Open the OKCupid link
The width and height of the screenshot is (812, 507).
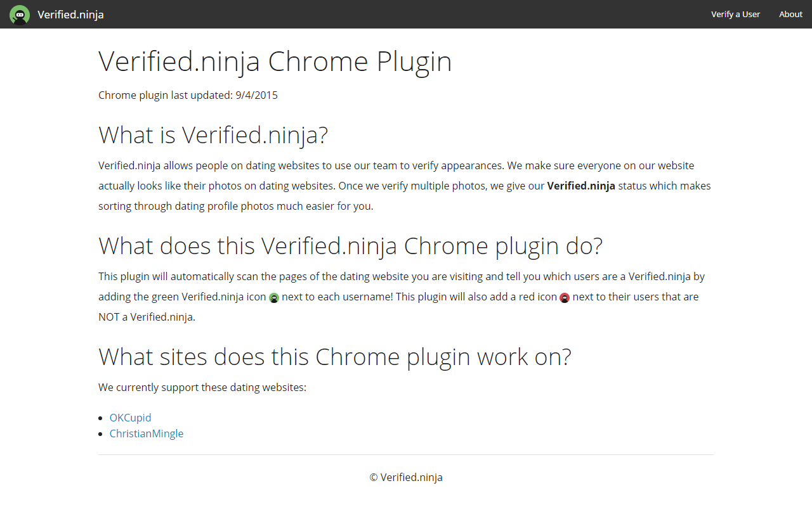[x=131, y=418]
